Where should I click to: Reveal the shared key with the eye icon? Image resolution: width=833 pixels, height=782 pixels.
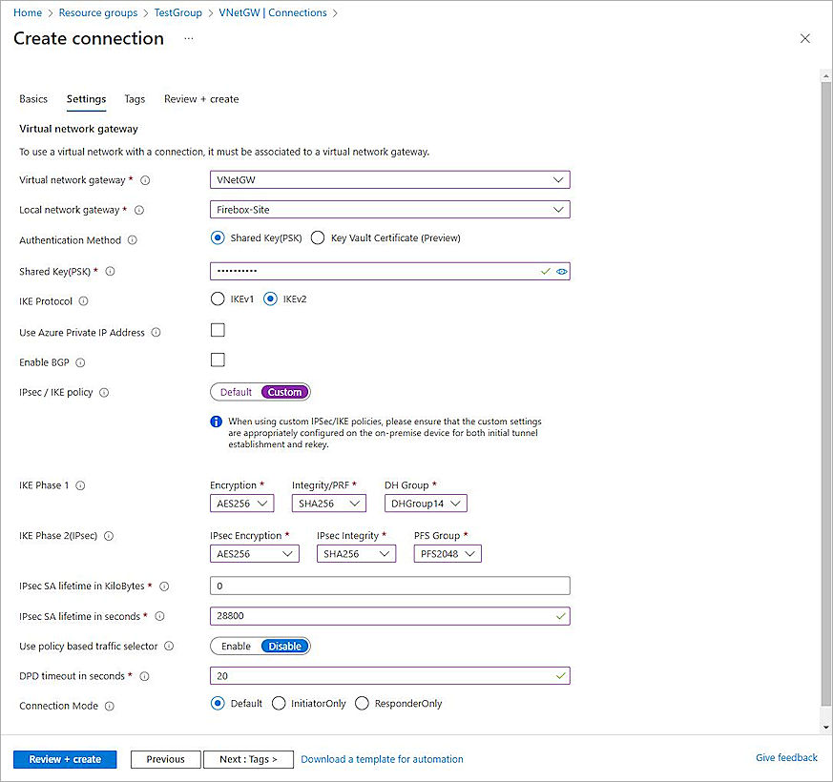(562, 271)
